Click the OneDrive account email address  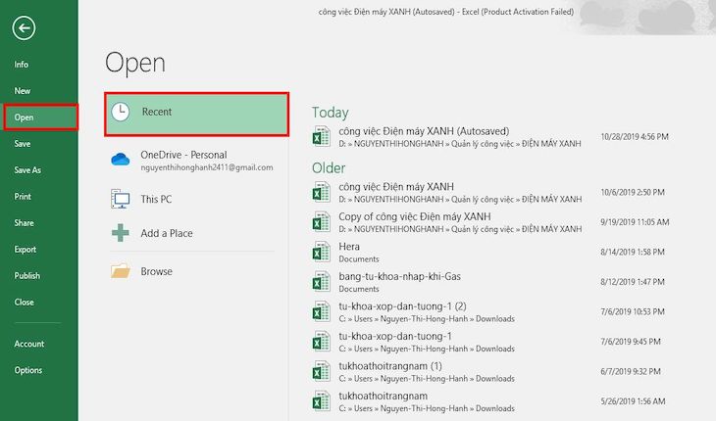click(207, 167)
